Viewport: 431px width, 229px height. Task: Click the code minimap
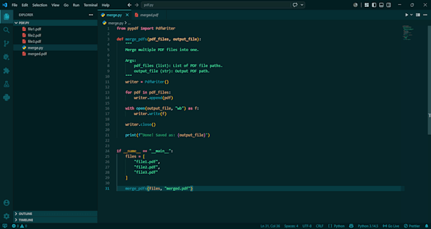408,33
